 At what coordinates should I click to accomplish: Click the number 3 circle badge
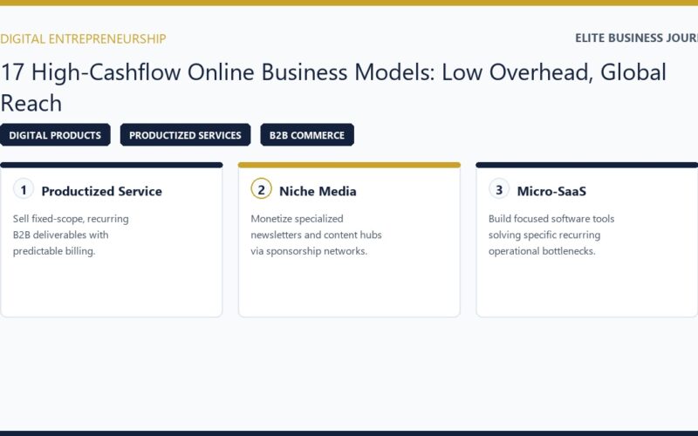click(499, 188)
